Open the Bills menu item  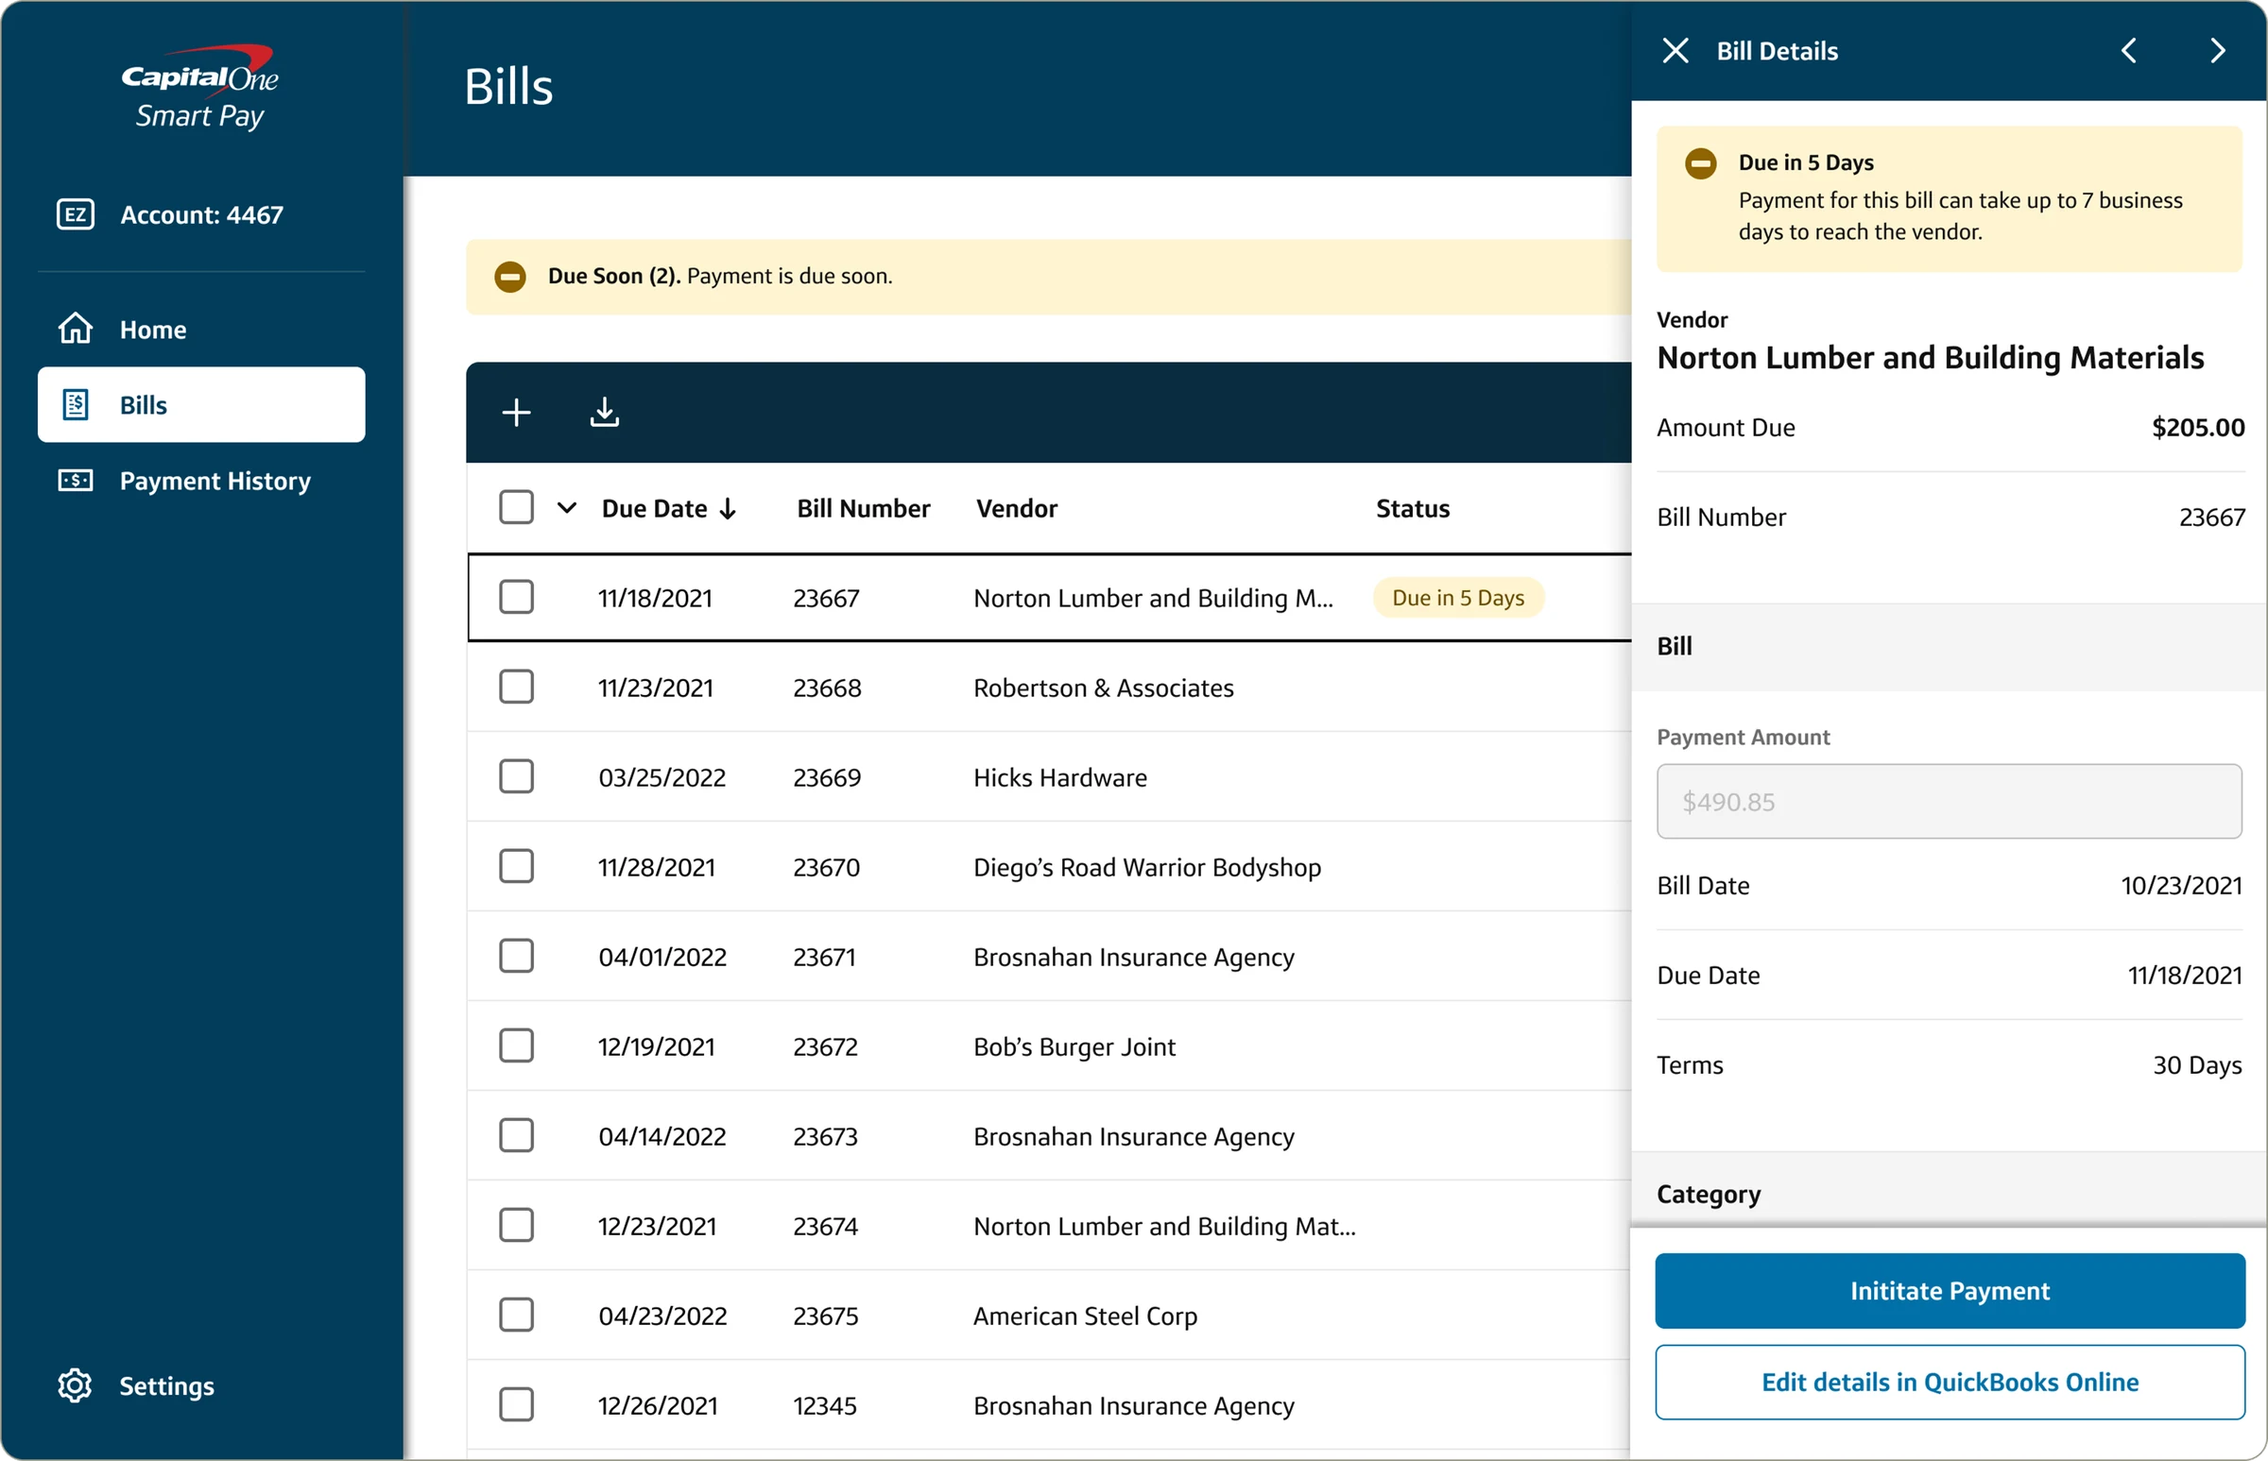point(201,405)
